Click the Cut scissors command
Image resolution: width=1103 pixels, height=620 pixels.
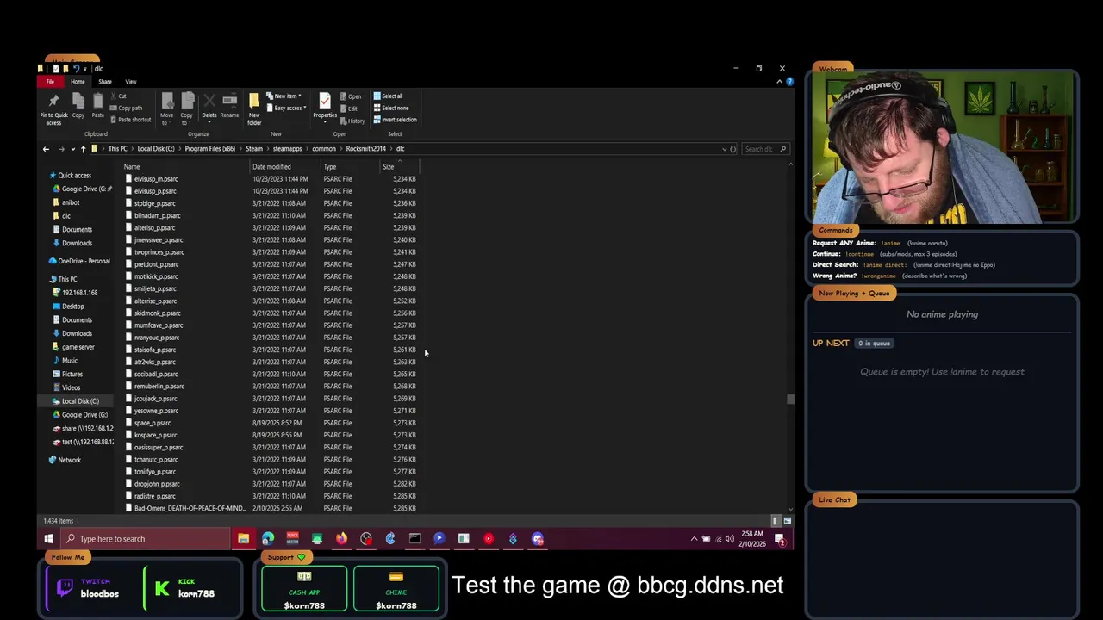pyautogui.click(x=118, y=96)
